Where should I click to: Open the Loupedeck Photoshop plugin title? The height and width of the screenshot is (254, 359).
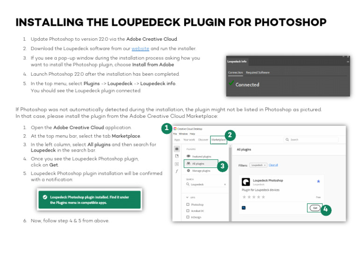[x=268, y=181]
